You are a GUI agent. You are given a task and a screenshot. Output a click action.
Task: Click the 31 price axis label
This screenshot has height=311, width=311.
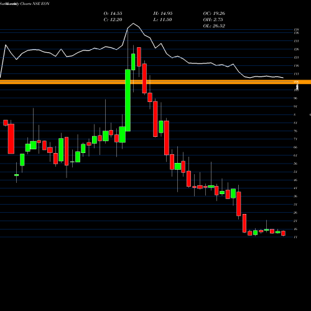coord(295,205)
